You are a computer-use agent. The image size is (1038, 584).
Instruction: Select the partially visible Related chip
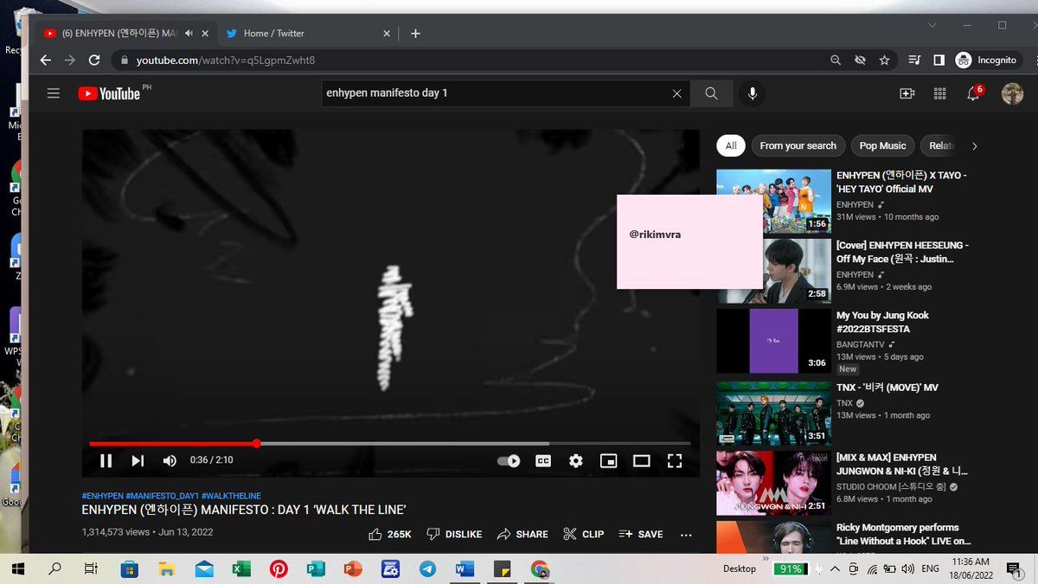(x=939, y=145)
